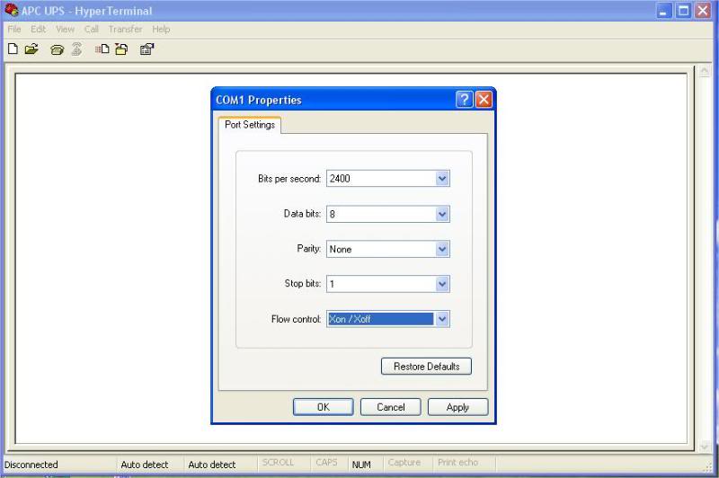
Task: Select the Port Settings tab
Action: pyautogui.click(x=250, y=125)
